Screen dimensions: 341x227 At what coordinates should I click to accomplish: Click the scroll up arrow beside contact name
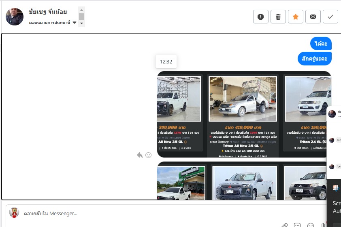[x=81, y=10]
